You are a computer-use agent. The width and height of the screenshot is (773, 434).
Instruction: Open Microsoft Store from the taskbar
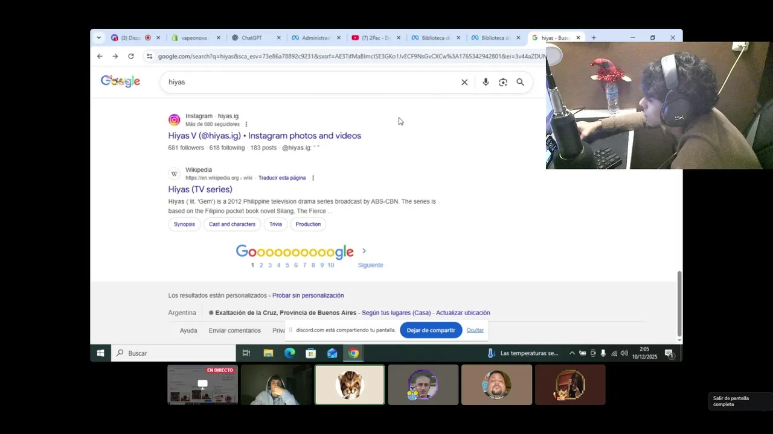coord(311,353)
